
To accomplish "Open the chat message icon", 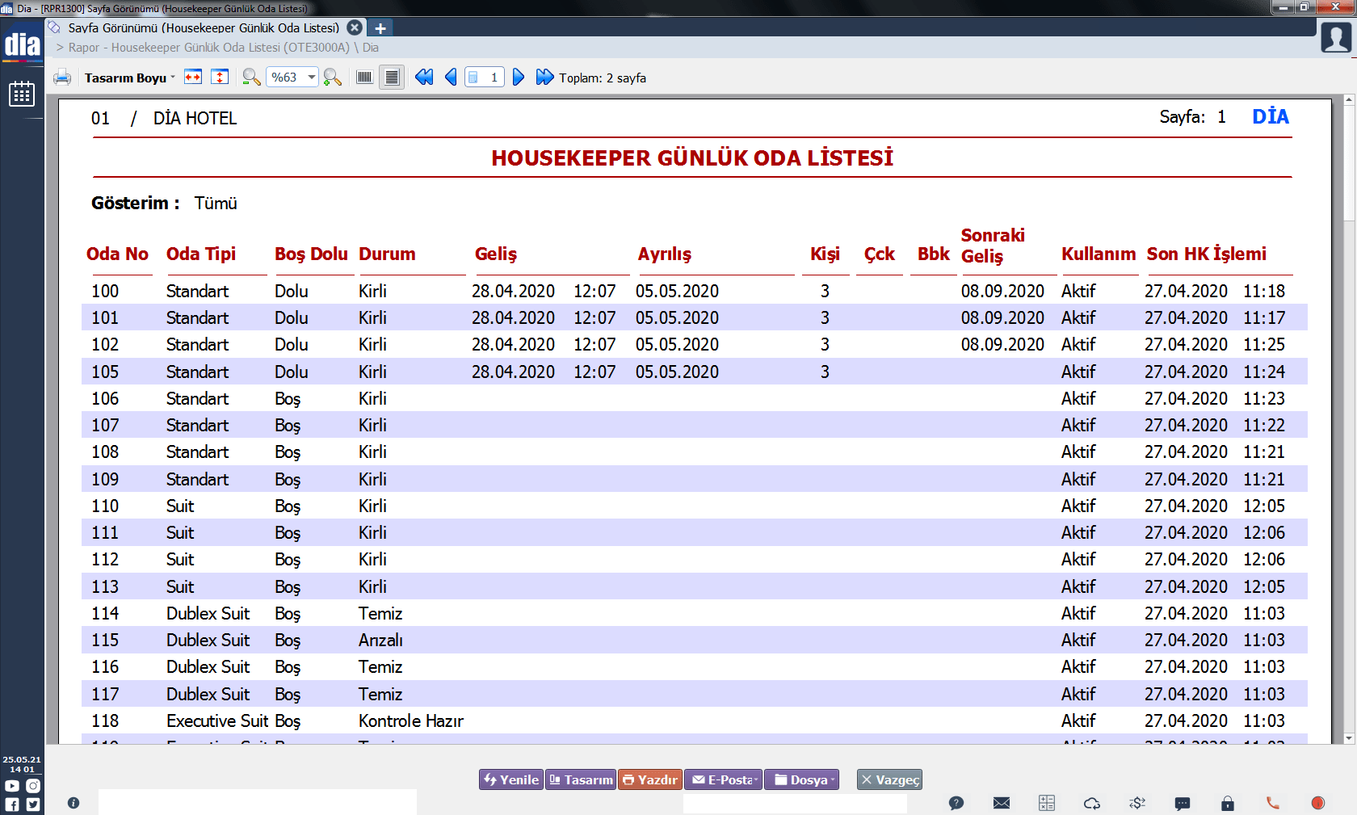I will (1183, 803).
